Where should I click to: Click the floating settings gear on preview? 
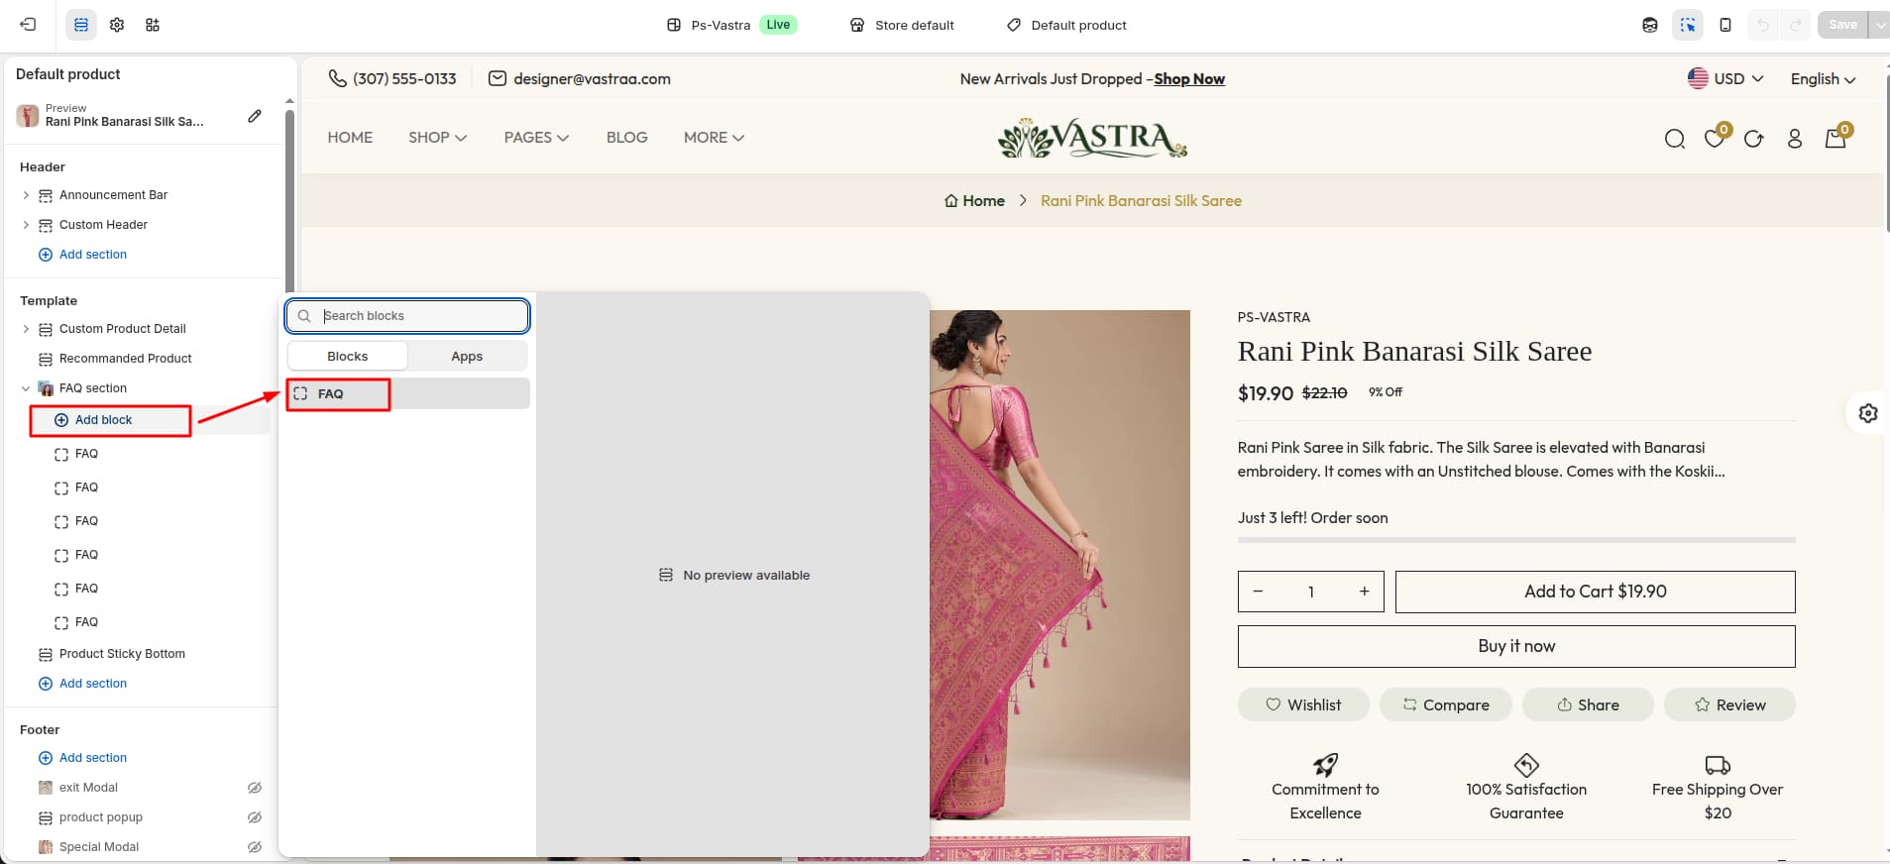(x=1868, y=413)
